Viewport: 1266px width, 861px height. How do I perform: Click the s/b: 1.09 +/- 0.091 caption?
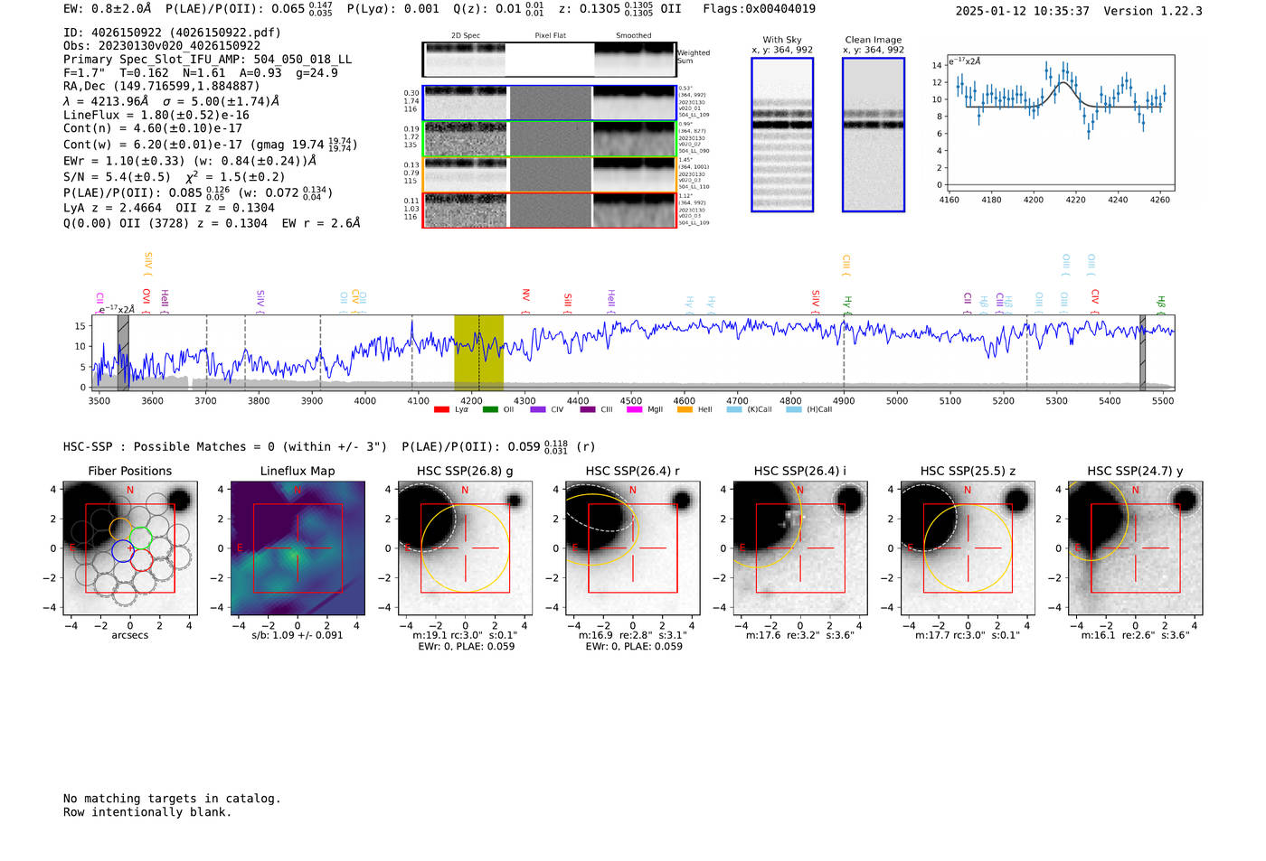[x=298, y=635]
